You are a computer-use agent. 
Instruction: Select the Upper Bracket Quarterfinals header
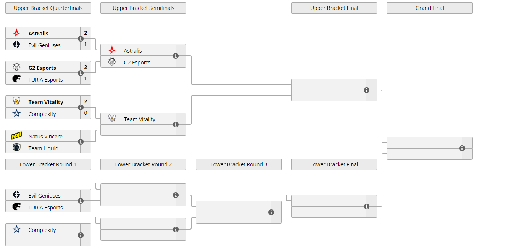point(48,8)
